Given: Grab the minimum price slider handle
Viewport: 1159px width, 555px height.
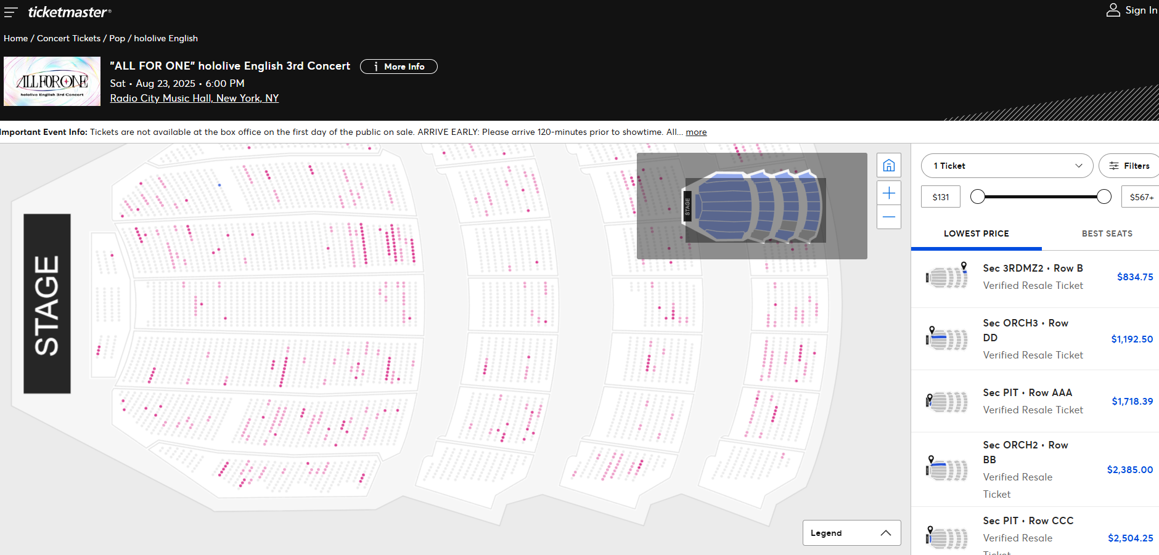Looking at the screenshot, I should (x=977, y=196).
